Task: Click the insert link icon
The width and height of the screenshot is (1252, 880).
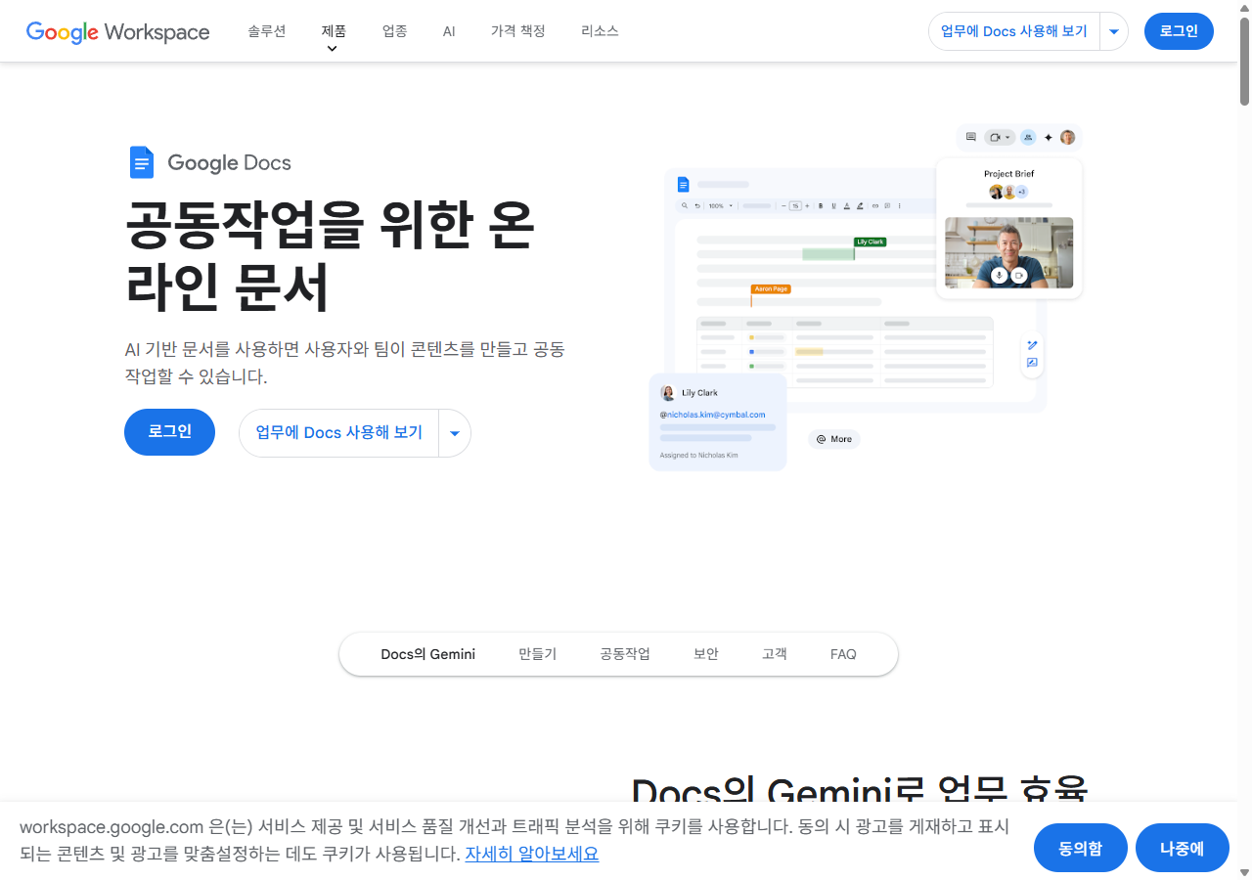Action: tap(874, 205)
